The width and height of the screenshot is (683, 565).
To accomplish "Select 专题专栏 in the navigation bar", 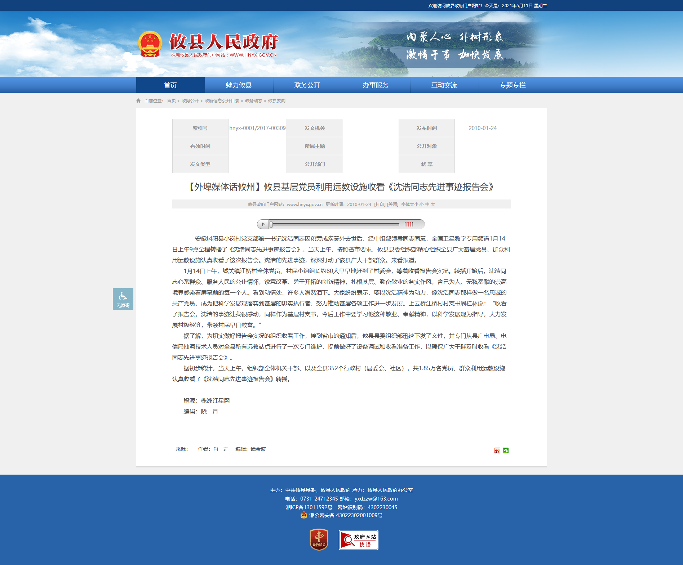I will (513, 85).
